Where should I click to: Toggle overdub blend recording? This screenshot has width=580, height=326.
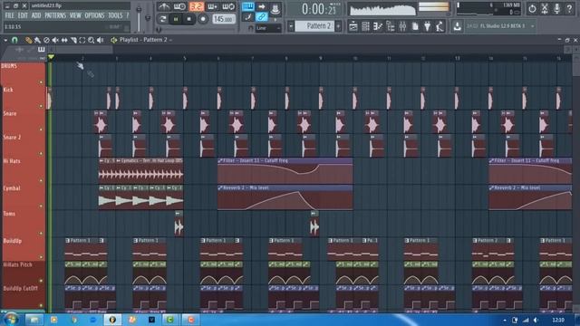(x=212, y=6)
